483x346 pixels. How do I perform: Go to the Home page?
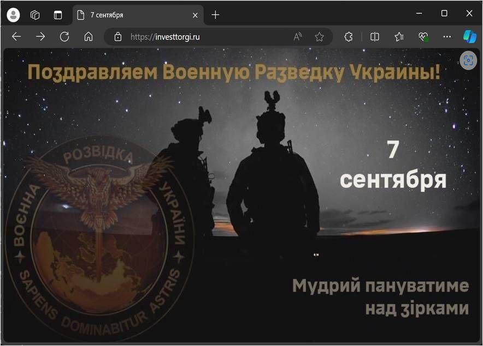click(x=89, y=37)
